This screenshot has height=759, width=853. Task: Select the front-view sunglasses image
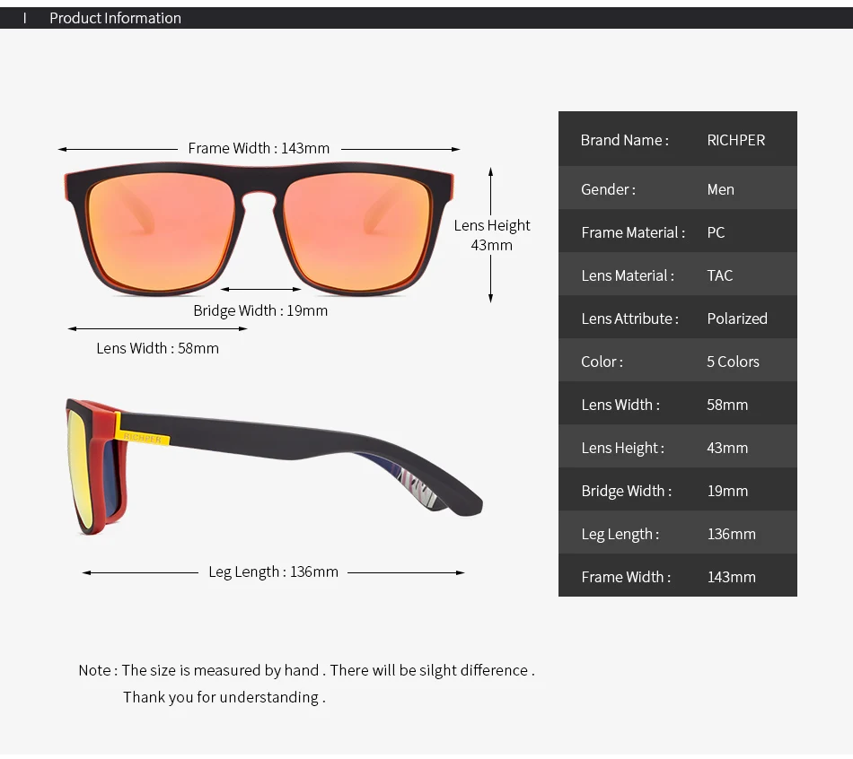pyautogui.click(x=259, y=229)
